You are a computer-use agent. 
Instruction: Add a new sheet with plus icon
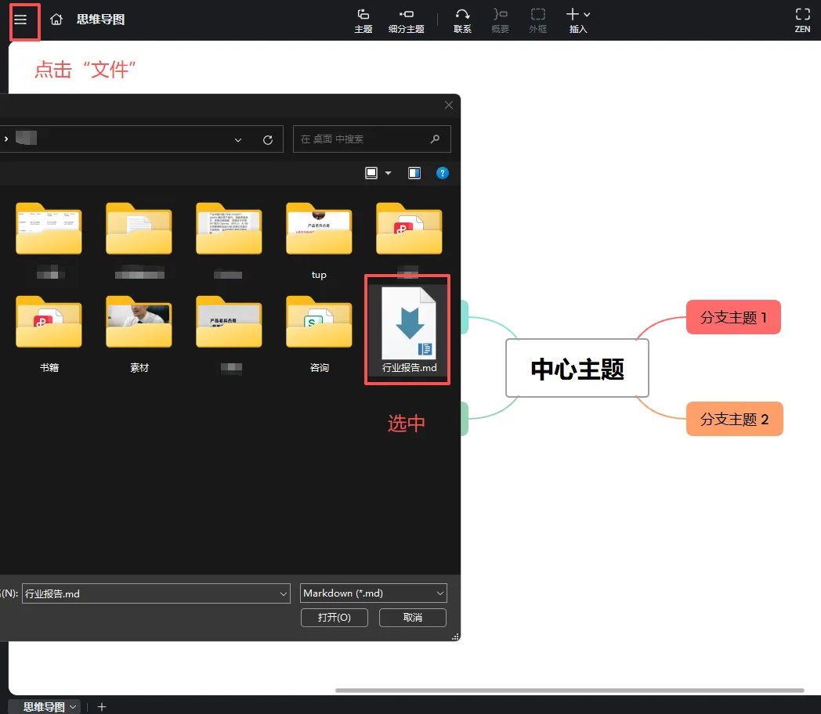coord(102,707)
